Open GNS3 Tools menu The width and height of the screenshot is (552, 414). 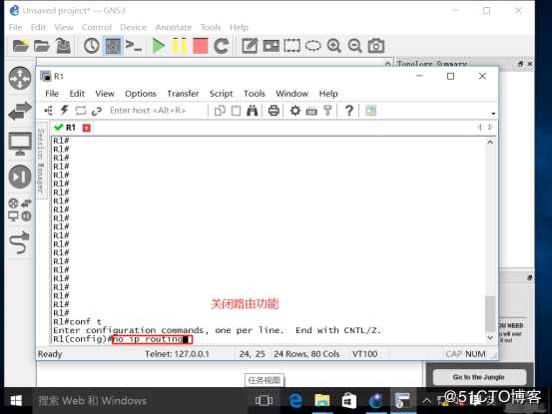tap(211, 27)
